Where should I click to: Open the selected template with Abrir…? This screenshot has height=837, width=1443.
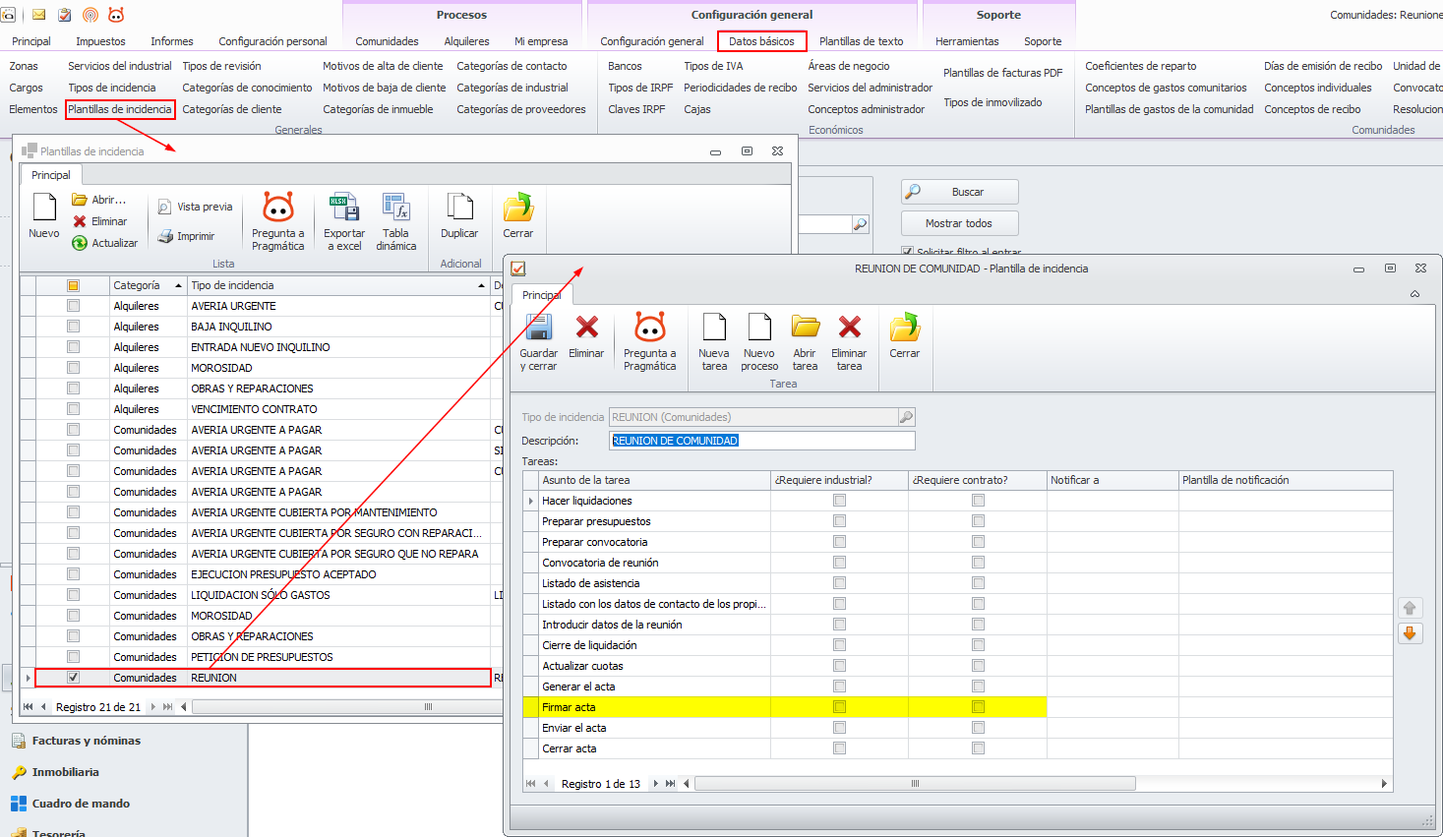[99, 200]
